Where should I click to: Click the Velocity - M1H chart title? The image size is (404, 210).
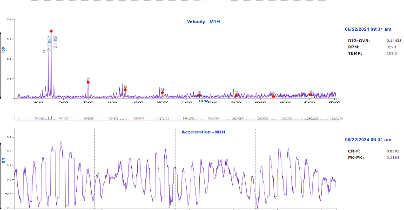pyautogui.click(x=203, y=22)
